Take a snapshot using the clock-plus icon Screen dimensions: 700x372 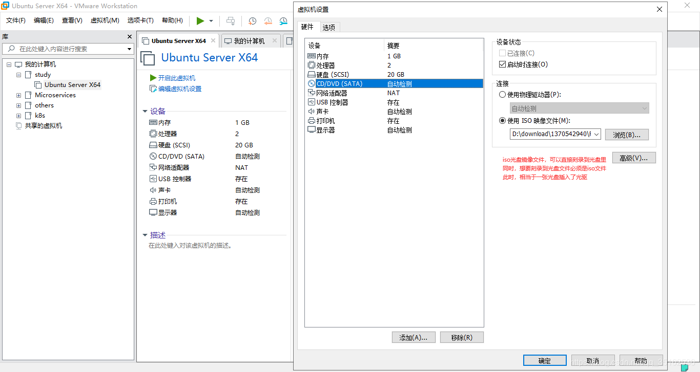point(253,21)
